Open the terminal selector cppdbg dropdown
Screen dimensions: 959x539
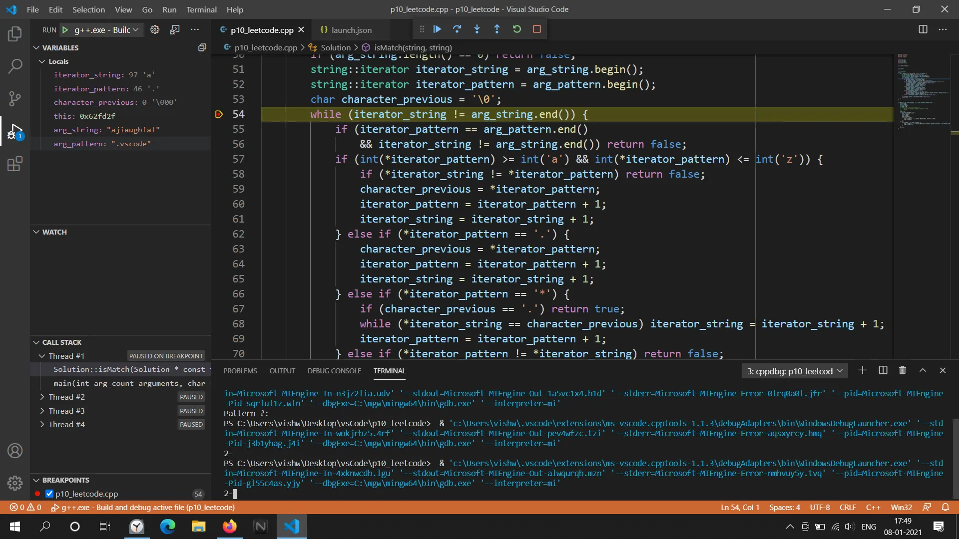tap(794, 371)
